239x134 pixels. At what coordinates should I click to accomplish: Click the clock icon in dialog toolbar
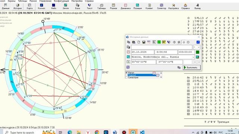pyautogui.click(x=174, y=42)
